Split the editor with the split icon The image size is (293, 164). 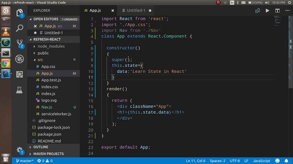pyautogui.click(x=277, y=10)
